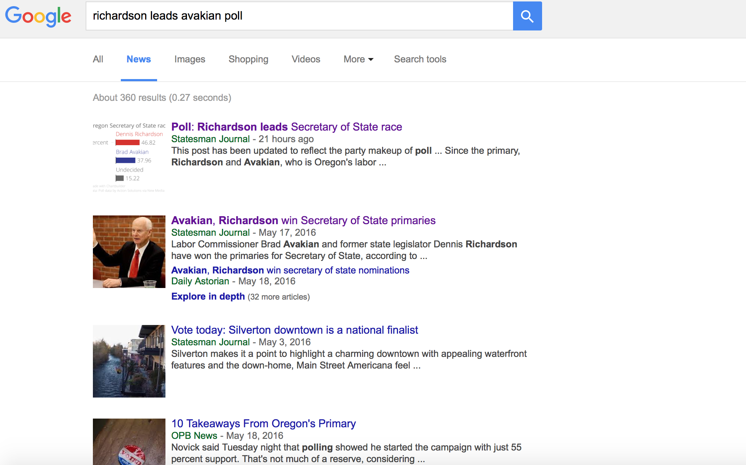Click the poll bar chart thumbnail
This screenshot has height=465, width=746.
(129, 158)
